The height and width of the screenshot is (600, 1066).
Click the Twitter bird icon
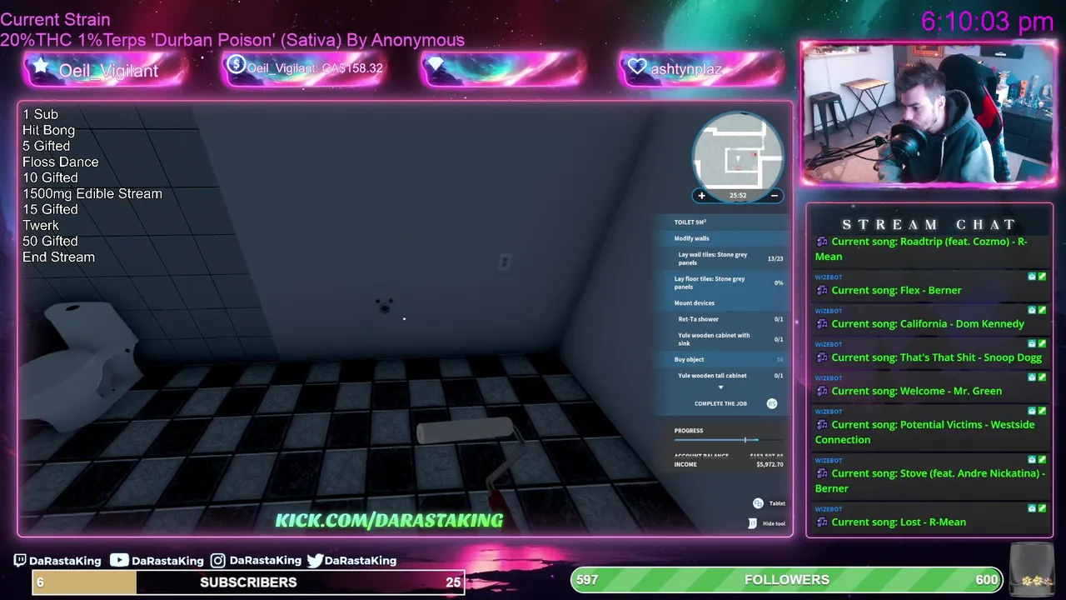314,561
